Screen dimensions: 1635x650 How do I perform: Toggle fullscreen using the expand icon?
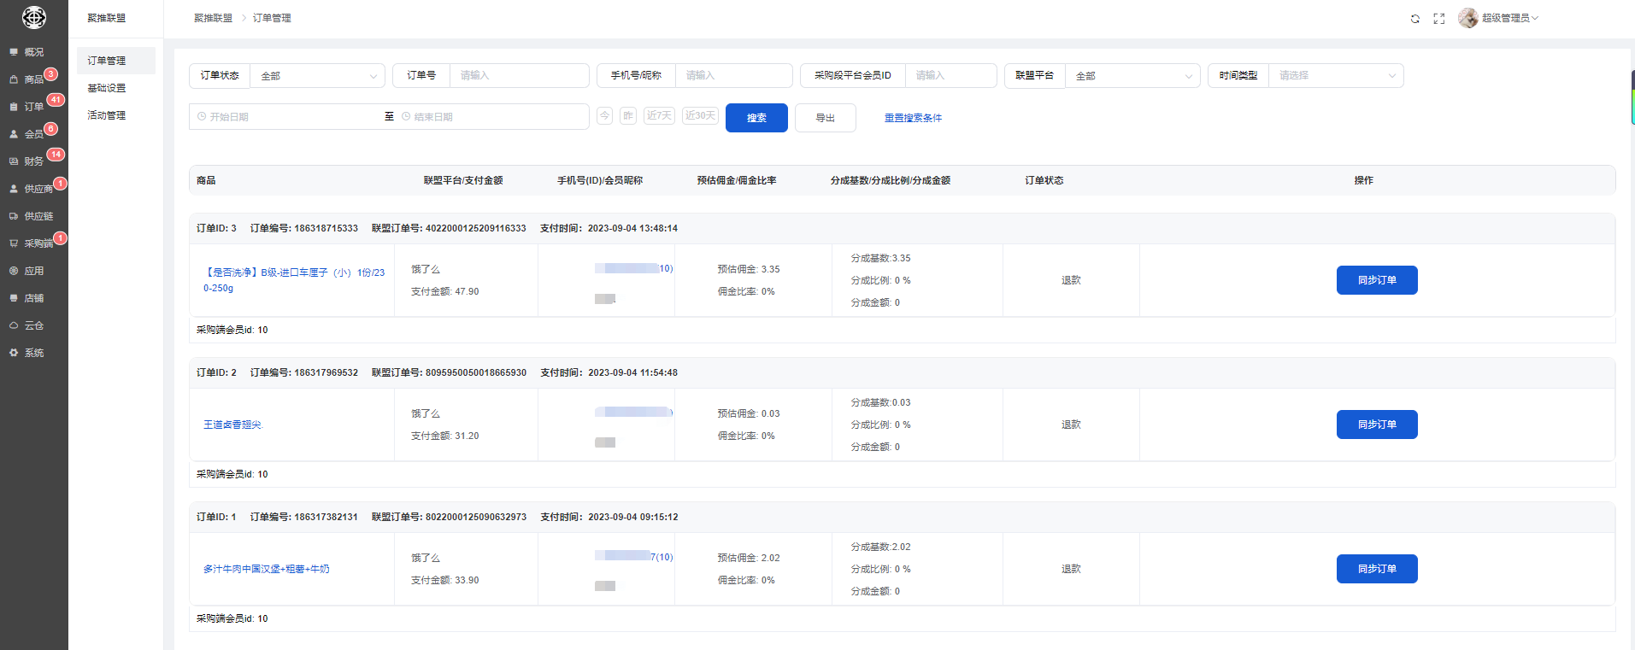[x=1439, y=19]
